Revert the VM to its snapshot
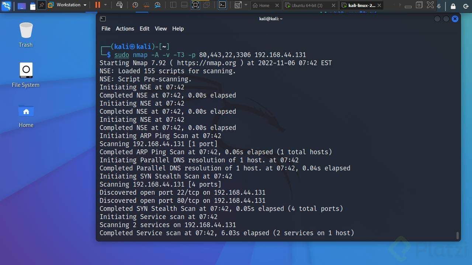Viewport: 472px width, 265px height. (146, 5)
